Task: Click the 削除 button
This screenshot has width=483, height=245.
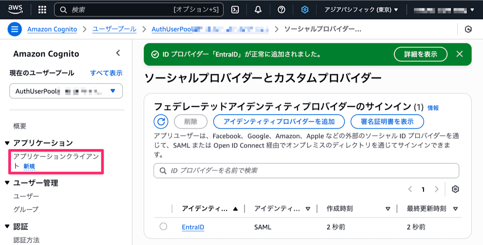Action: click(x=190, y=121)
